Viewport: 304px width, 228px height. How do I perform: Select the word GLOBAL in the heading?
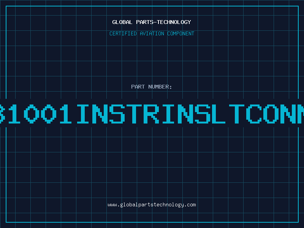[x=122, y=22]
